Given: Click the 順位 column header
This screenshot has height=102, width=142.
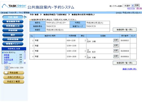Looking at the screenshot, I should [83, 36].
